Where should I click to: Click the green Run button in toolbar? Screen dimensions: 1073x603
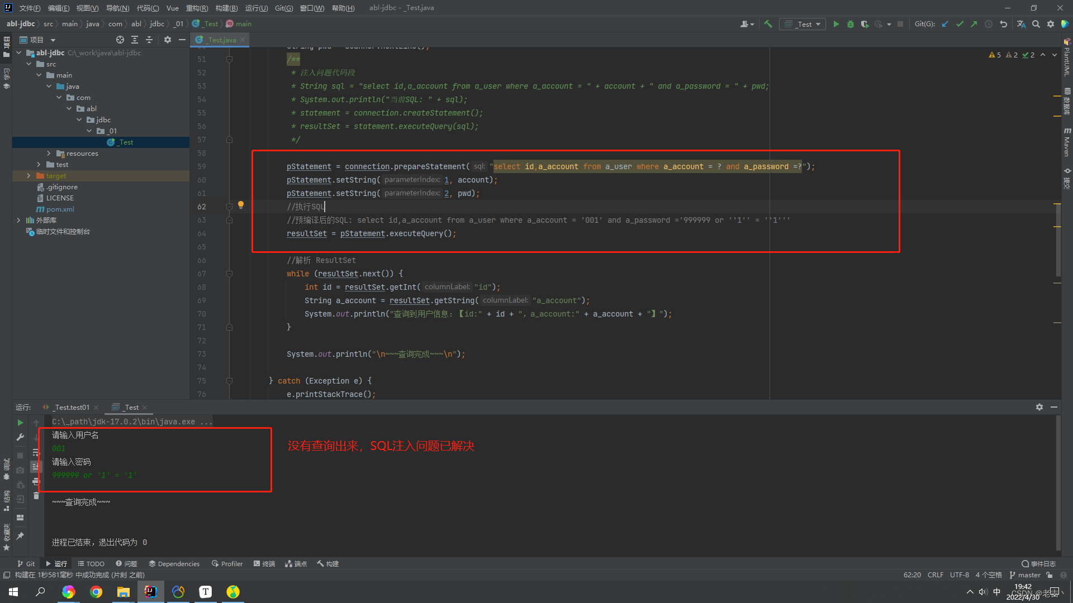[836, 24]
